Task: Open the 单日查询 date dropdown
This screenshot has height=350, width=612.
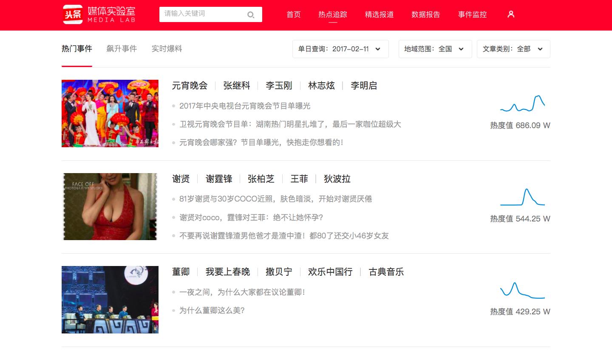Action: pos(340,49)
